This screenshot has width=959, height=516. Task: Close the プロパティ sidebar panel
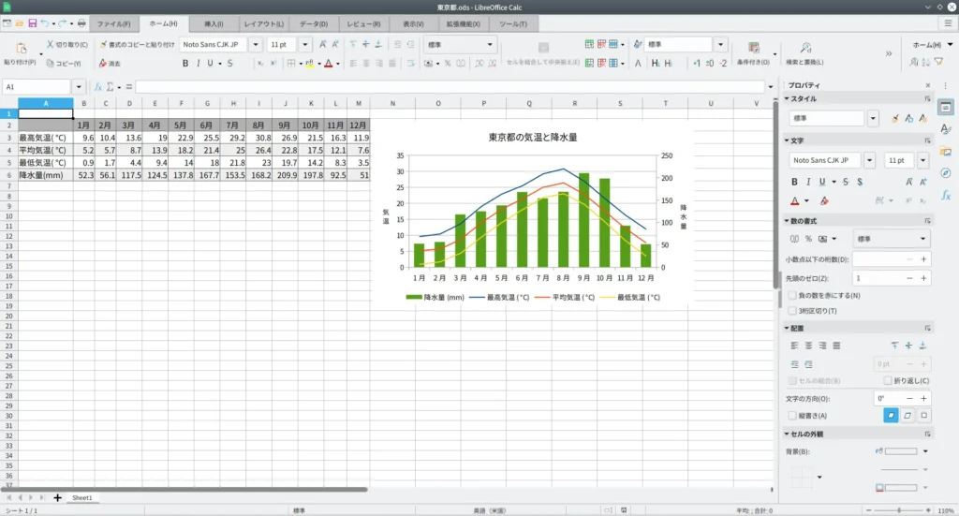coord(928,85)
